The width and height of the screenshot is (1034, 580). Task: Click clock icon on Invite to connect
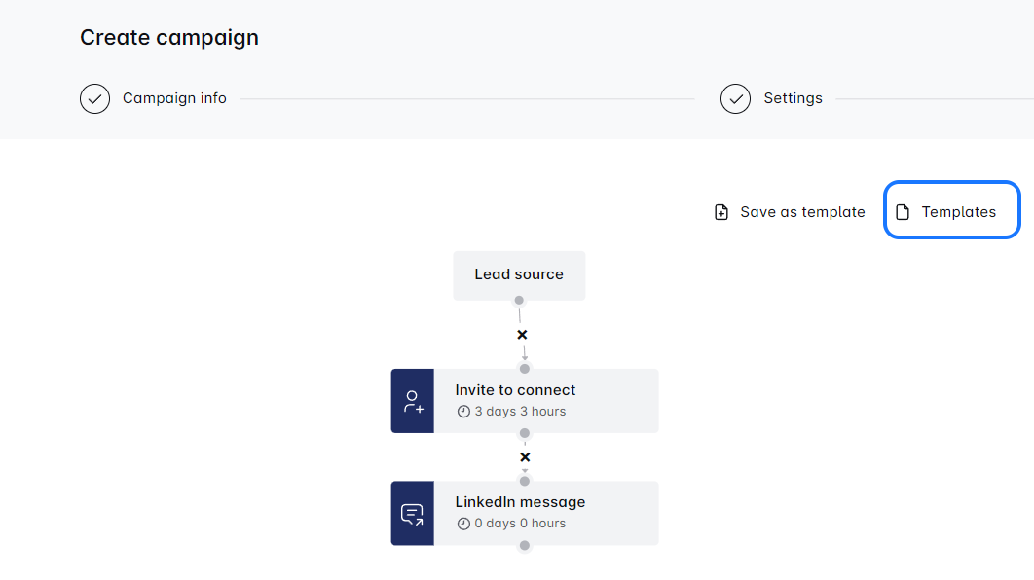[463, 412]
